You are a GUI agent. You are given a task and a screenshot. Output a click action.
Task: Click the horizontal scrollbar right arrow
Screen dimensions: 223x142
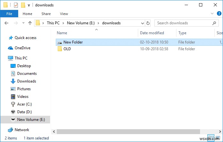tap(220, 131)
